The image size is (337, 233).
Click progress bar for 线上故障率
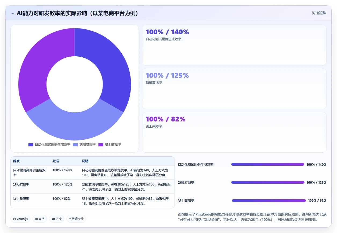point(269,200)
